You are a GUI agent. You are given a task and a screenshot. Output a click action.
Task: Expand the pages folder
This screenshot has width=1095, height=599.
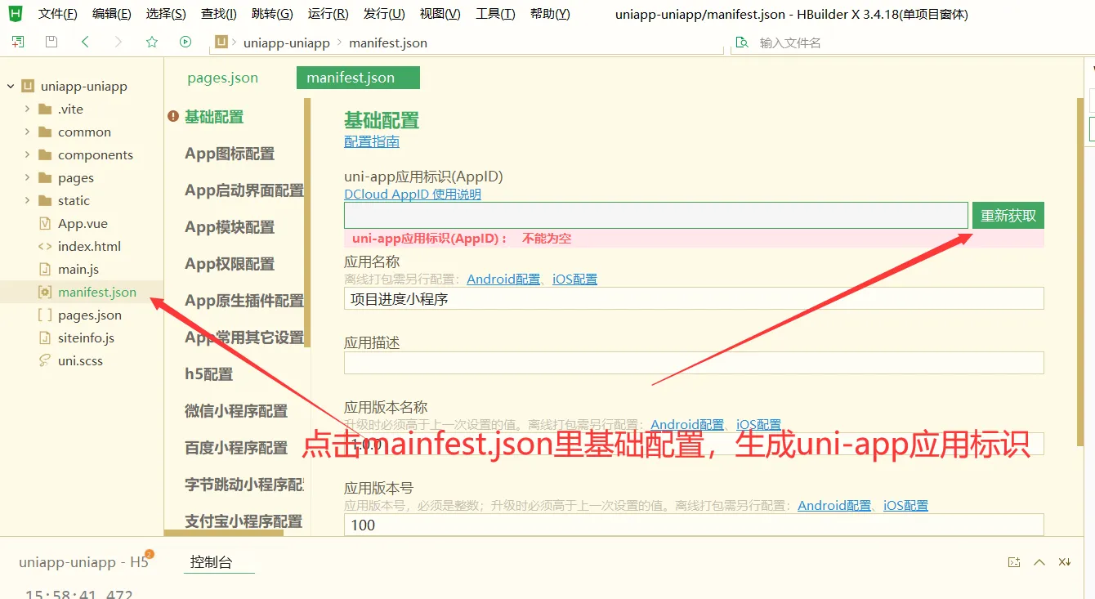click(x=27, y=177)
